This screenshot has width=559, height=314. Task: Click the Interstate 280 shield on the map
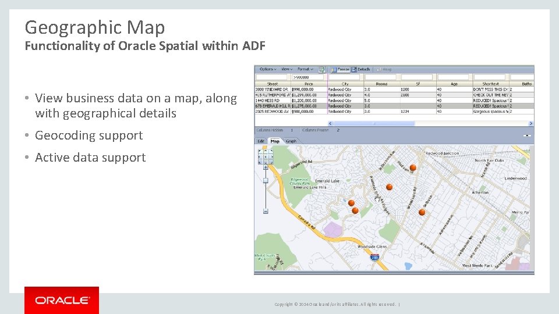tap(374, 257)
